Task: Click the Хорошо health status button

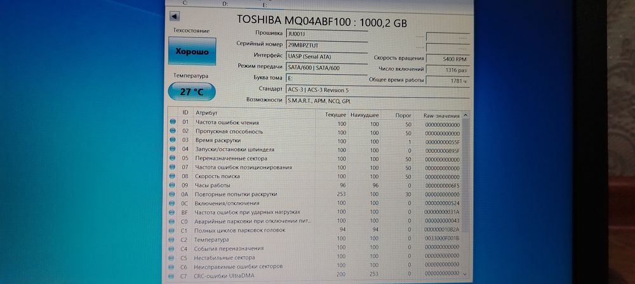Action: click(192, 51)
